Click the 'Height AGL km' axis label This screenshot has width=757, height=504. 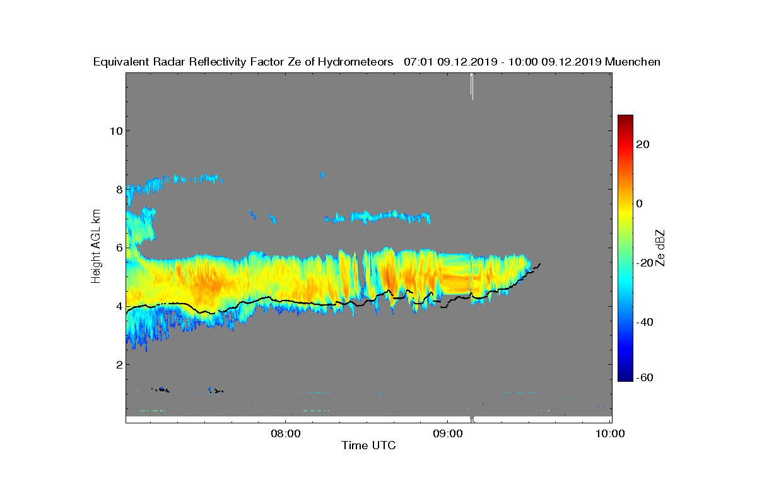tap(96, 247)
